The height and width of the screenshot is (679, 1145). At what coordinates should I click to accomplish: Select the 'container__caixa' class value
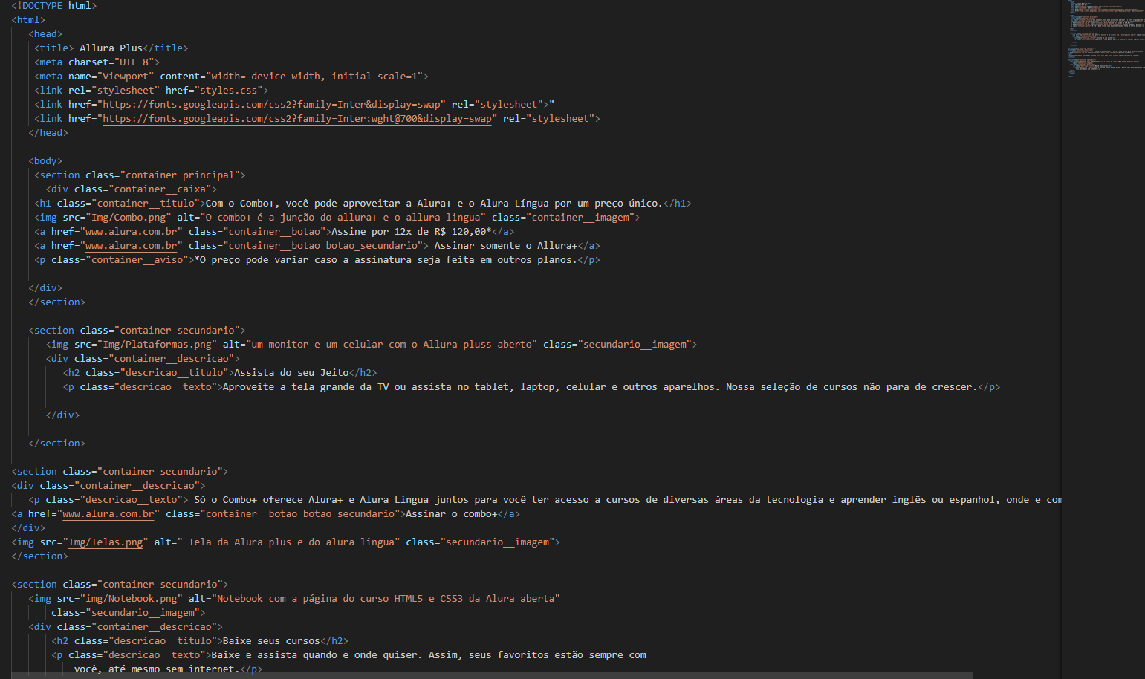[x=160, y=189]
